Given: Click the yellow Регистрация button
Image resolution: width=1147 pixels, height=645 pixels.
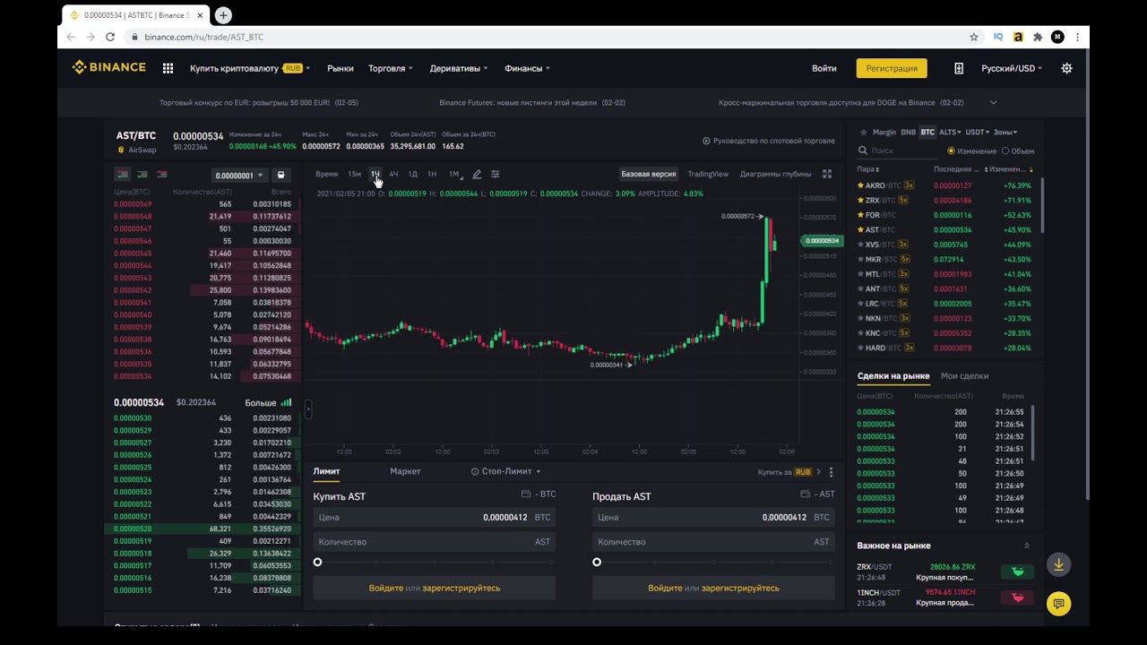Looking at the screenshot, I should coord(892,68).
